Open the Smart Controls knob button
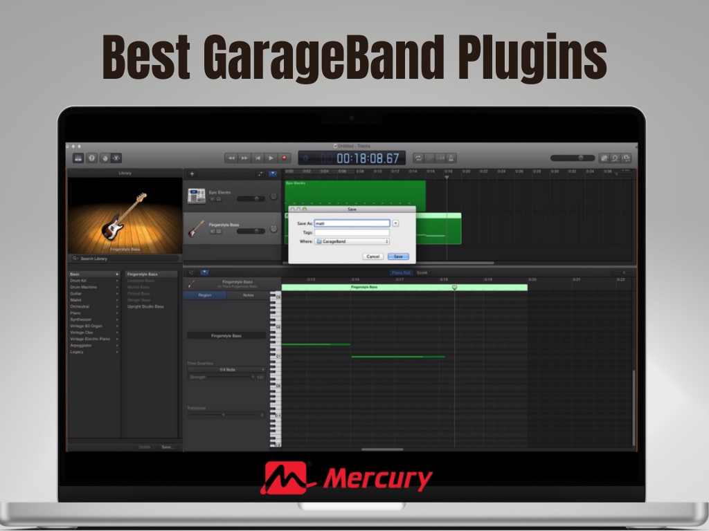The width and height of the screenshot is (709, 531). click(105, 158)
